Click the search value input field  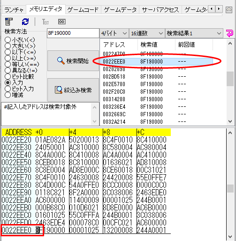(x=73, y=33)
